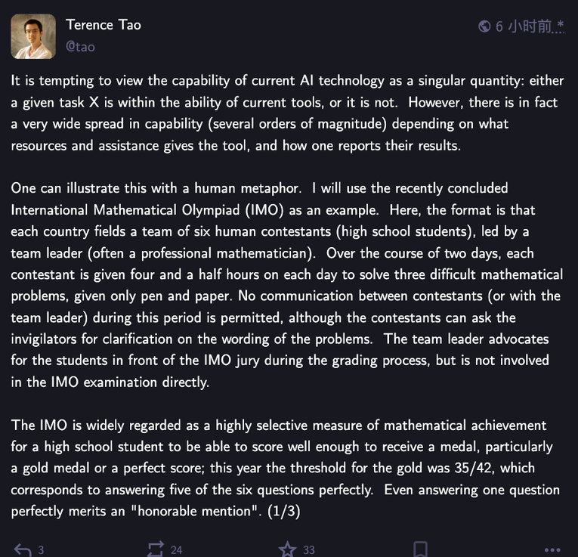This screenshot has height=557, width=578.
Task: Click the paragraph starting 'One can illustrate'
Action: (x=287, y=285)
